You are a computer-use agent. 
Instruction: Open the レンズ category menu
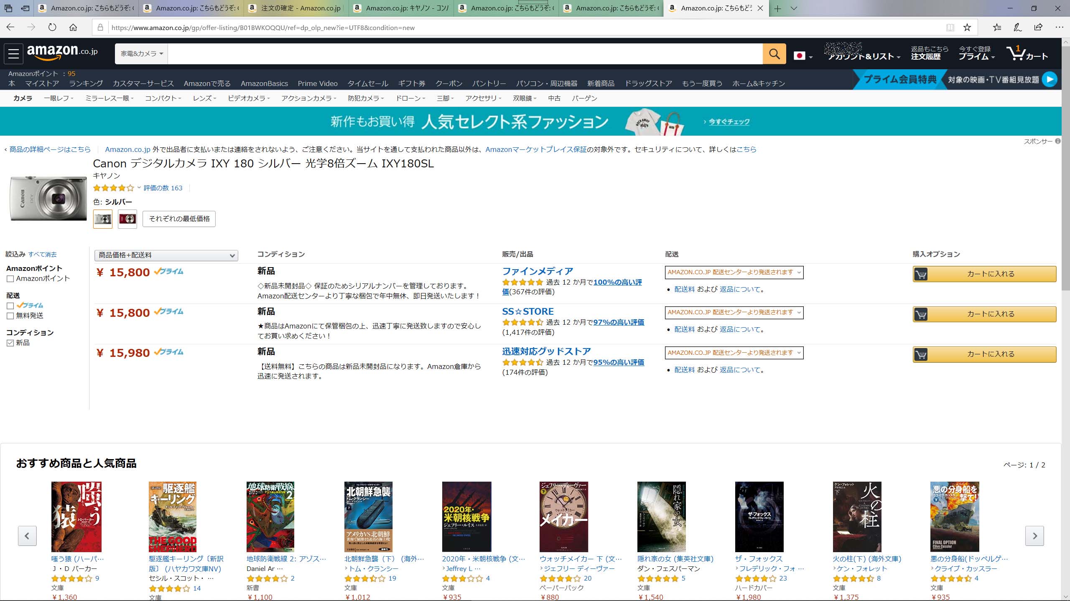click(204, 98)
